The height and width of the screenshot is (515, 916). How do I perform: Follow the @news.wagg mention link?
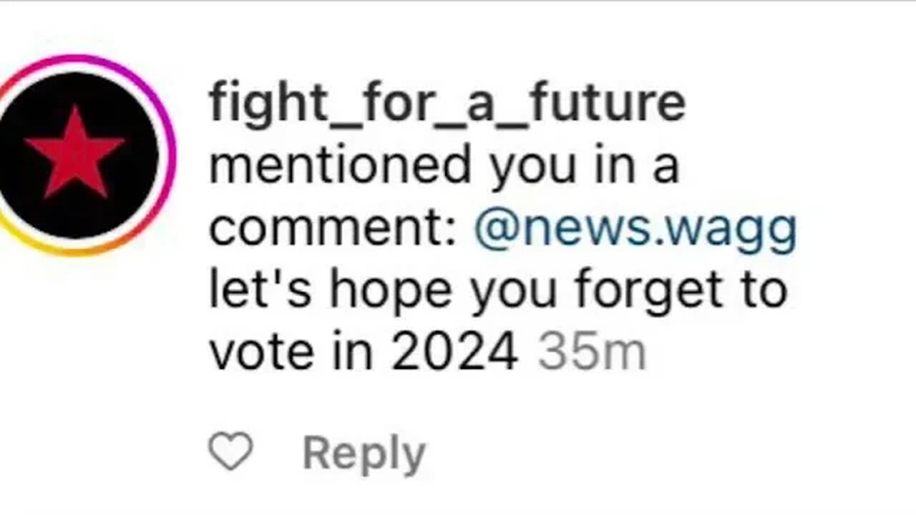pos(635,229)
